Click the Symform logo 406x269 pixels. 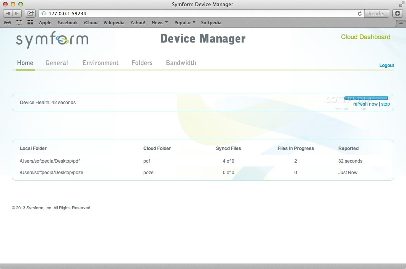pyautogui.click(x=52, y=39)
